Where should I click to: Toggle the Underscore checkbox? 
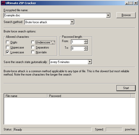pos(33,42)
